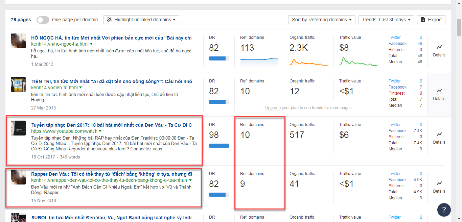Click the Twitter share count in first row
This screenshot has width=462, height=222.
pos(421,38)
